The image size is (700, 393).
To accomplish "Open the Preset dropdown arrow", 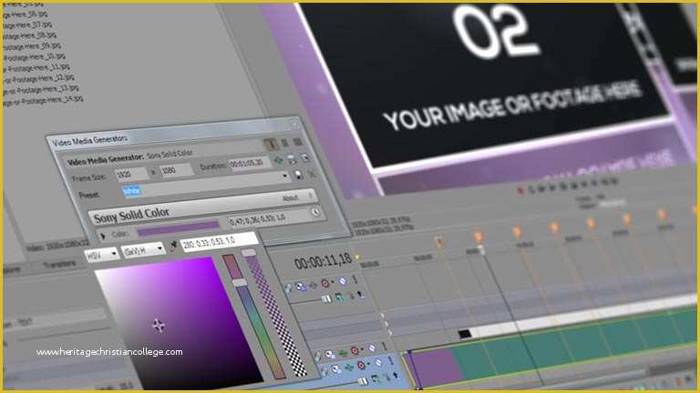I will coord(284,176).
